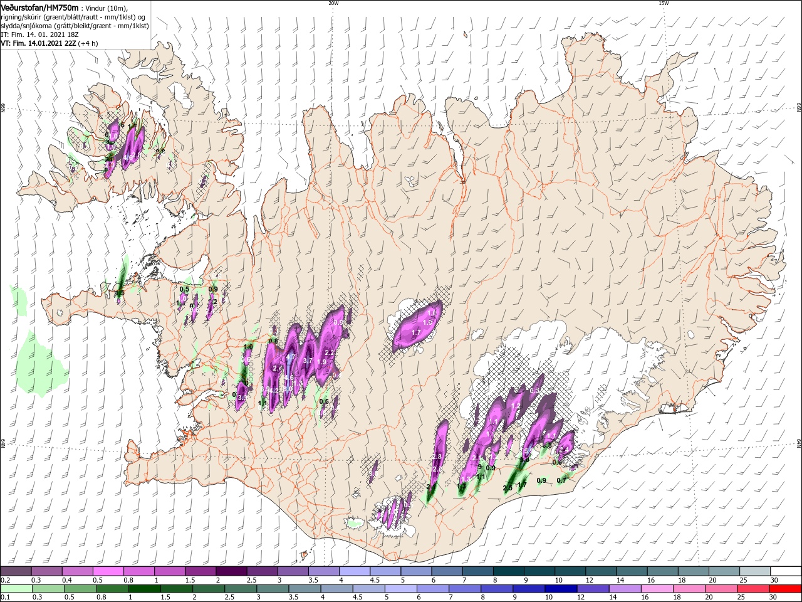Pick the lavender swatch labeled 4 in upper row
Screen dimensions: 802x602
click(x=354, y=571)
